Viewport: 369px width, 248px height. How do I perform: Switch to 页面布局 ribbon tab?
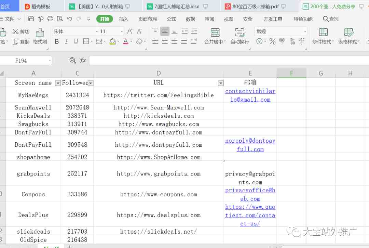[x=147, y=19]
